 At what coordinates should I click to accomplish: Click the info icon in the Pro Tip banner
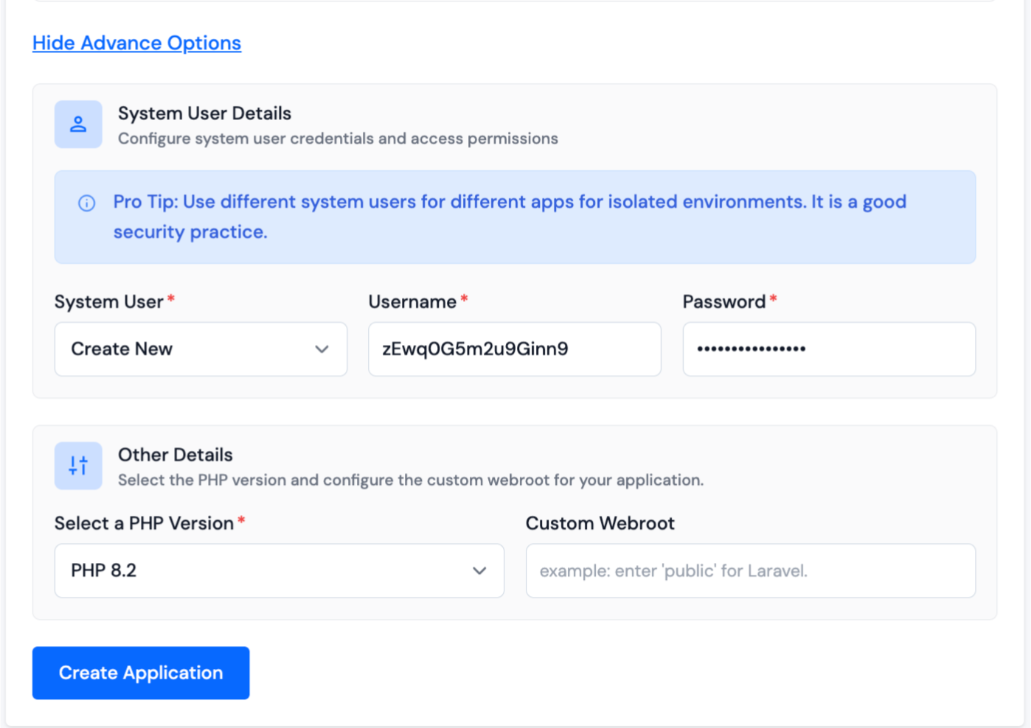coord(86,203)
